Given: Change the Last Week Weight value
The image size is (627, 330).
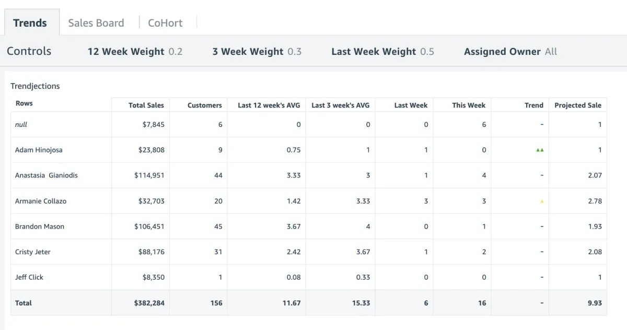Looking at the screenshot, I should (x=382, y=52).
